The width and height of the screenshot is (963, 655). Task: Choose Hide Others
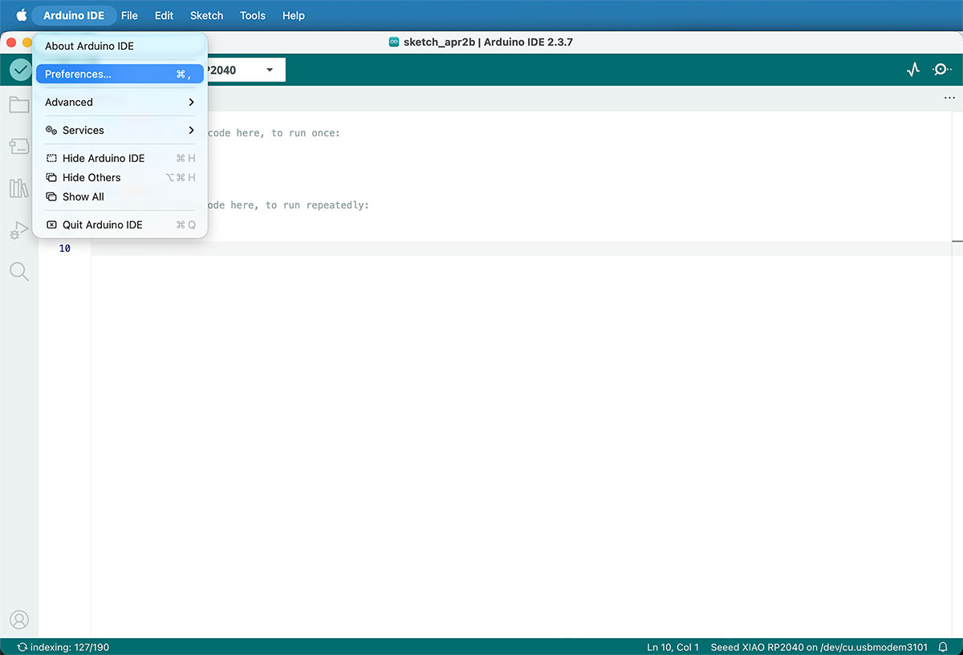pos(120,177)
